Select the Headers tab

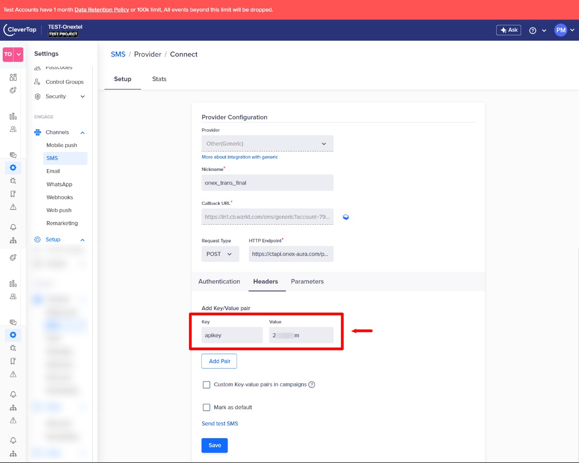[x=266, y=282]
